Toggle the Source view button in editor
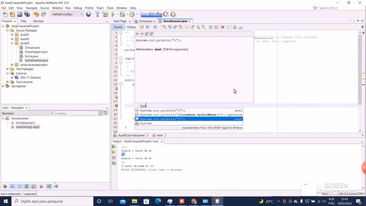The height and width of the screenshot is (206, 366). click(118, 27)
